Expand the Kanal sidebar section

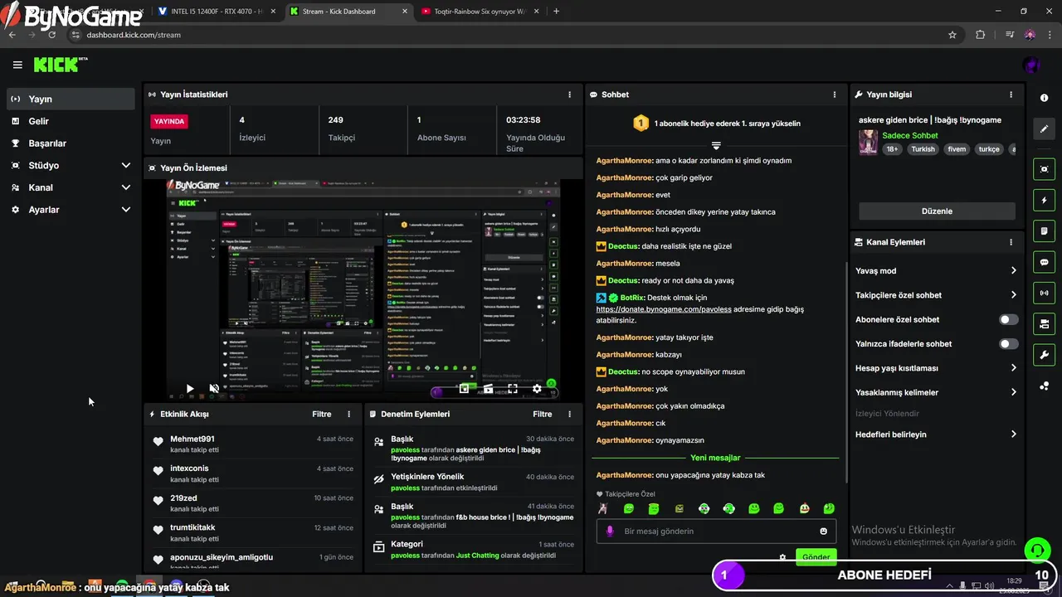tap(126, 187)
